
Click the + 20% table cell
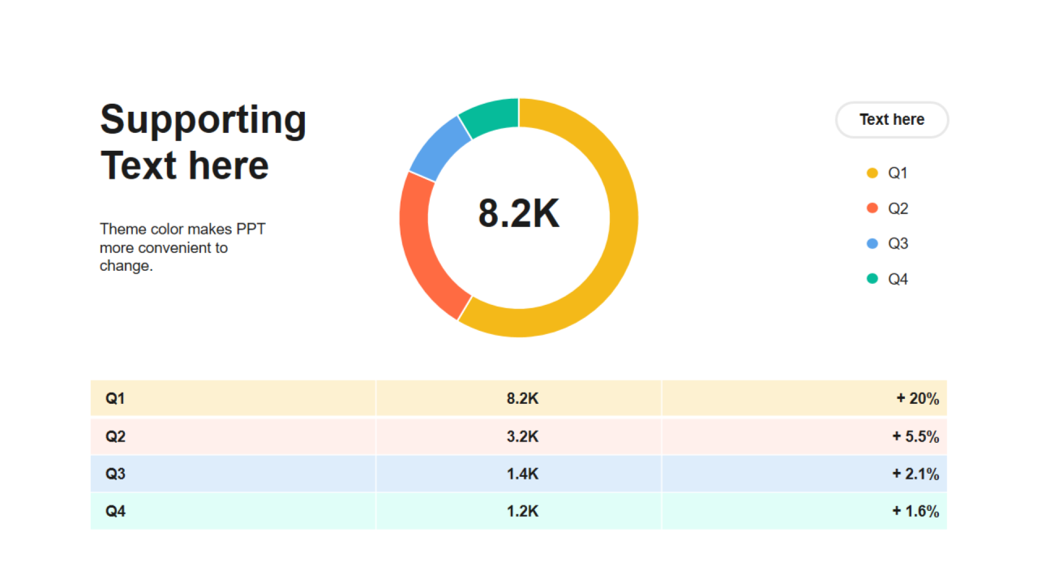804,398
